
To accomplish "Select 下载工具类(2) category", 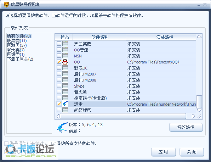I will 20,59.
